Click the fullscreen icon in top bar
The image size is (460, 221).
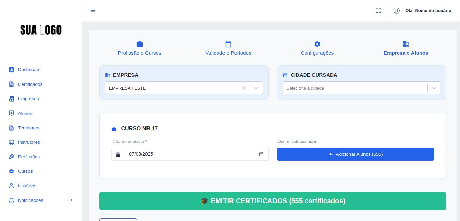[379, 11]
